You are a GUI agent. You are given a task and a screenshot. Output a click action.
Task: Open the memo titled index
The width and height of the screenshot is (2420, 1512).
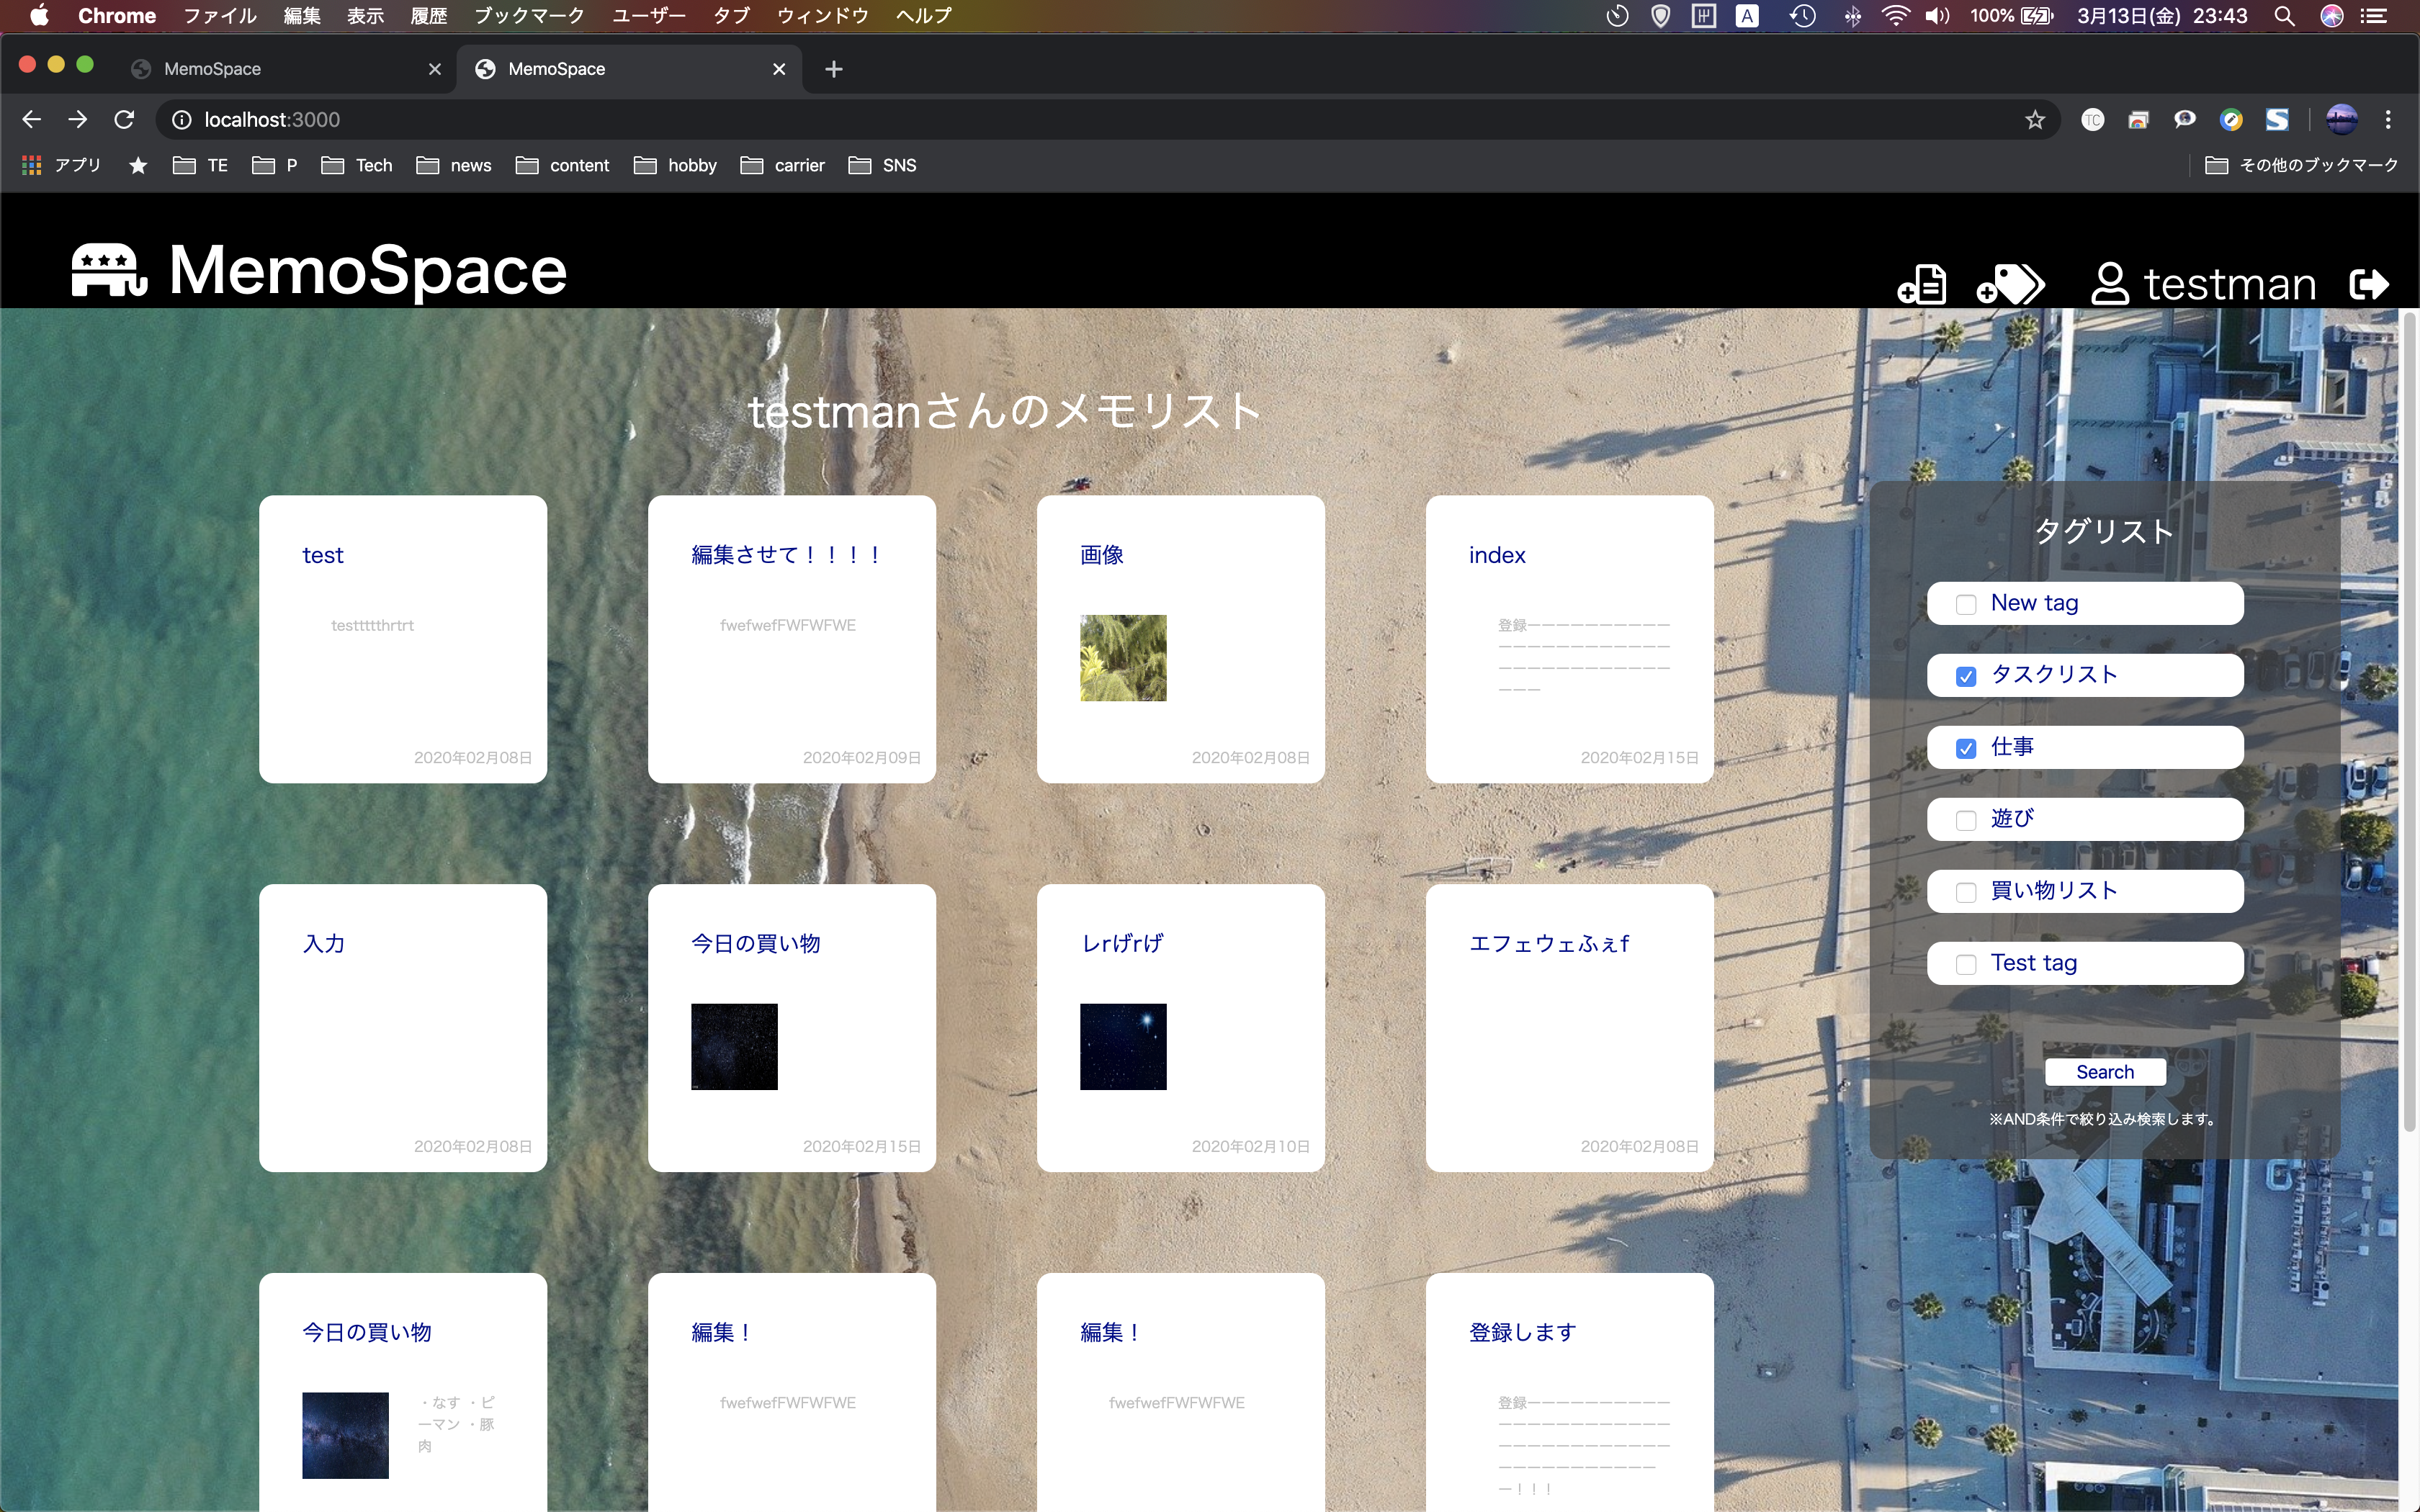point(1497,555)
